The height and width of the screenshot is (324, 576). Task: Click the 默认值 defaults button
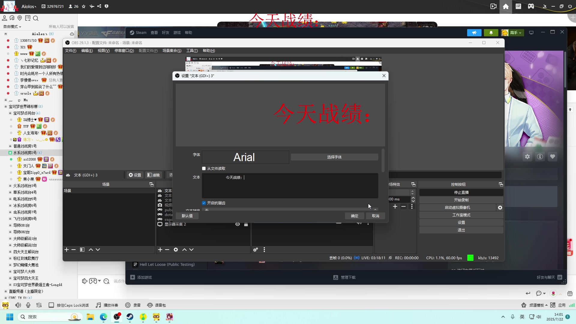click(x=187, y=216)
